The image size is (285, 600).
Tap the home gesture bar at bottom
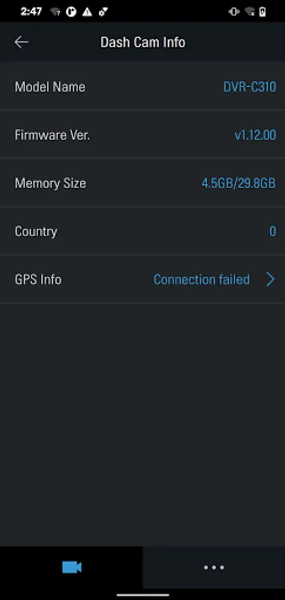pyautogui.click(x=143, y=595)
